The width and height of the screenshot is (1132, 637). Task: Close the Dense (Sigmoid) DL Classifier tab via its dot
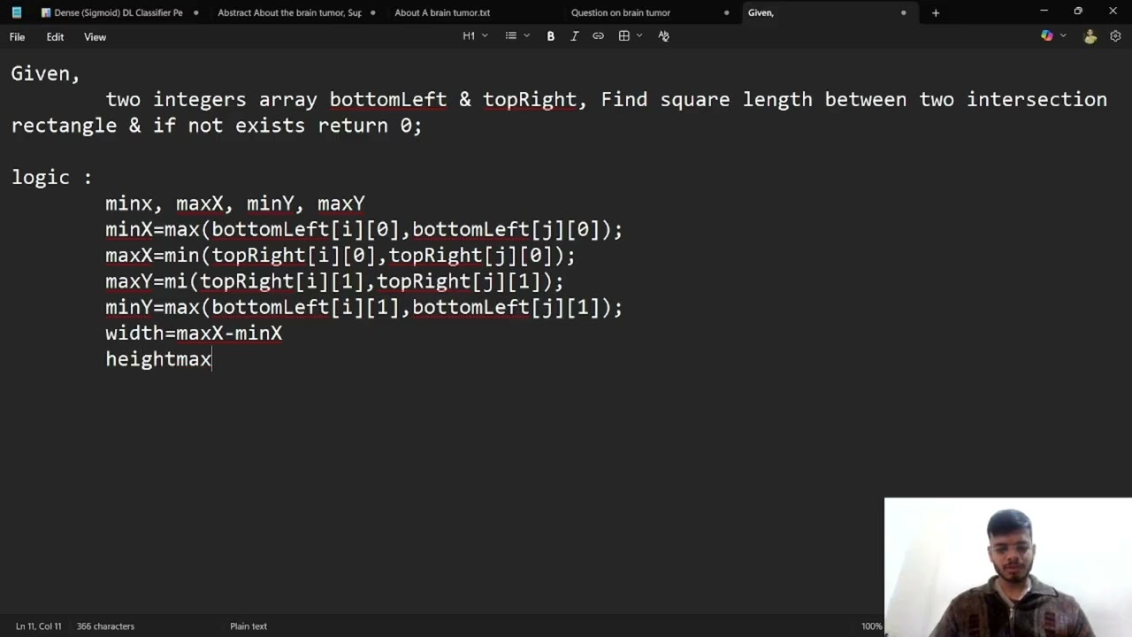[195, 12]
